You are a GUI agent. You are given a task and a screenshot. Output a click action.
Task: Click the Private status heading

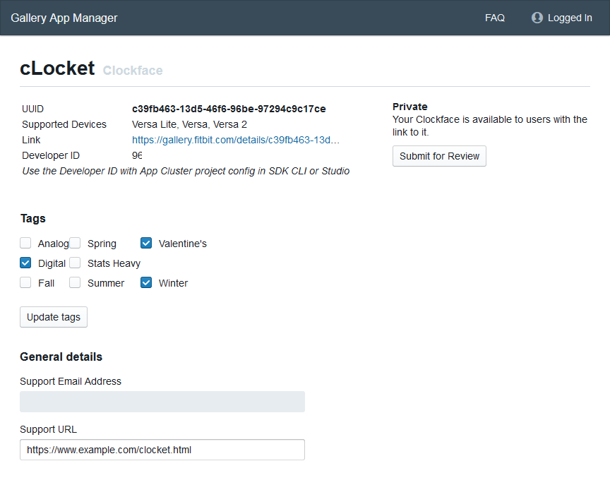click(410, 107)
